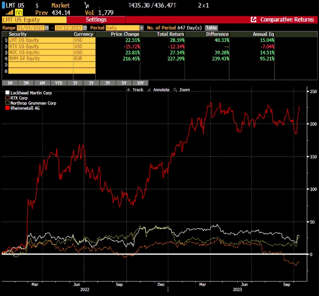319x296 pixels.
Task: Click the 216.45% price change value
Action: (131, 58)
